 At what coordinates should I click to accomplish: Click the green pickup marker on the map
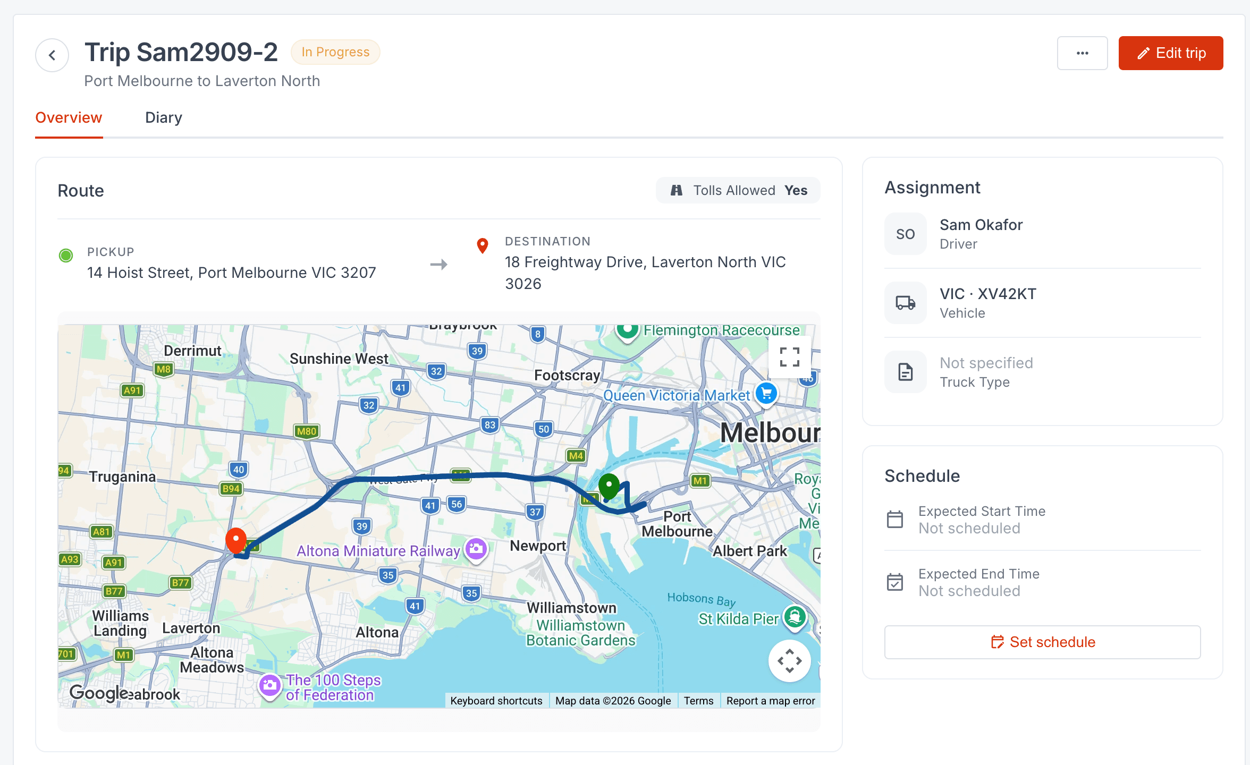pyautogui.click(x=609, y=486)
